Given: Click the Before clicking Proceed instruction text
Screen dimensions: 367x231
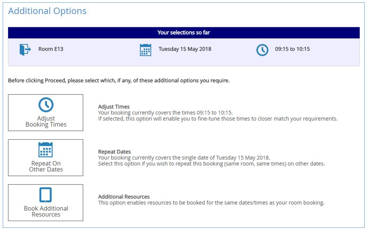Looking at the screenshot, I should point(119,81).
